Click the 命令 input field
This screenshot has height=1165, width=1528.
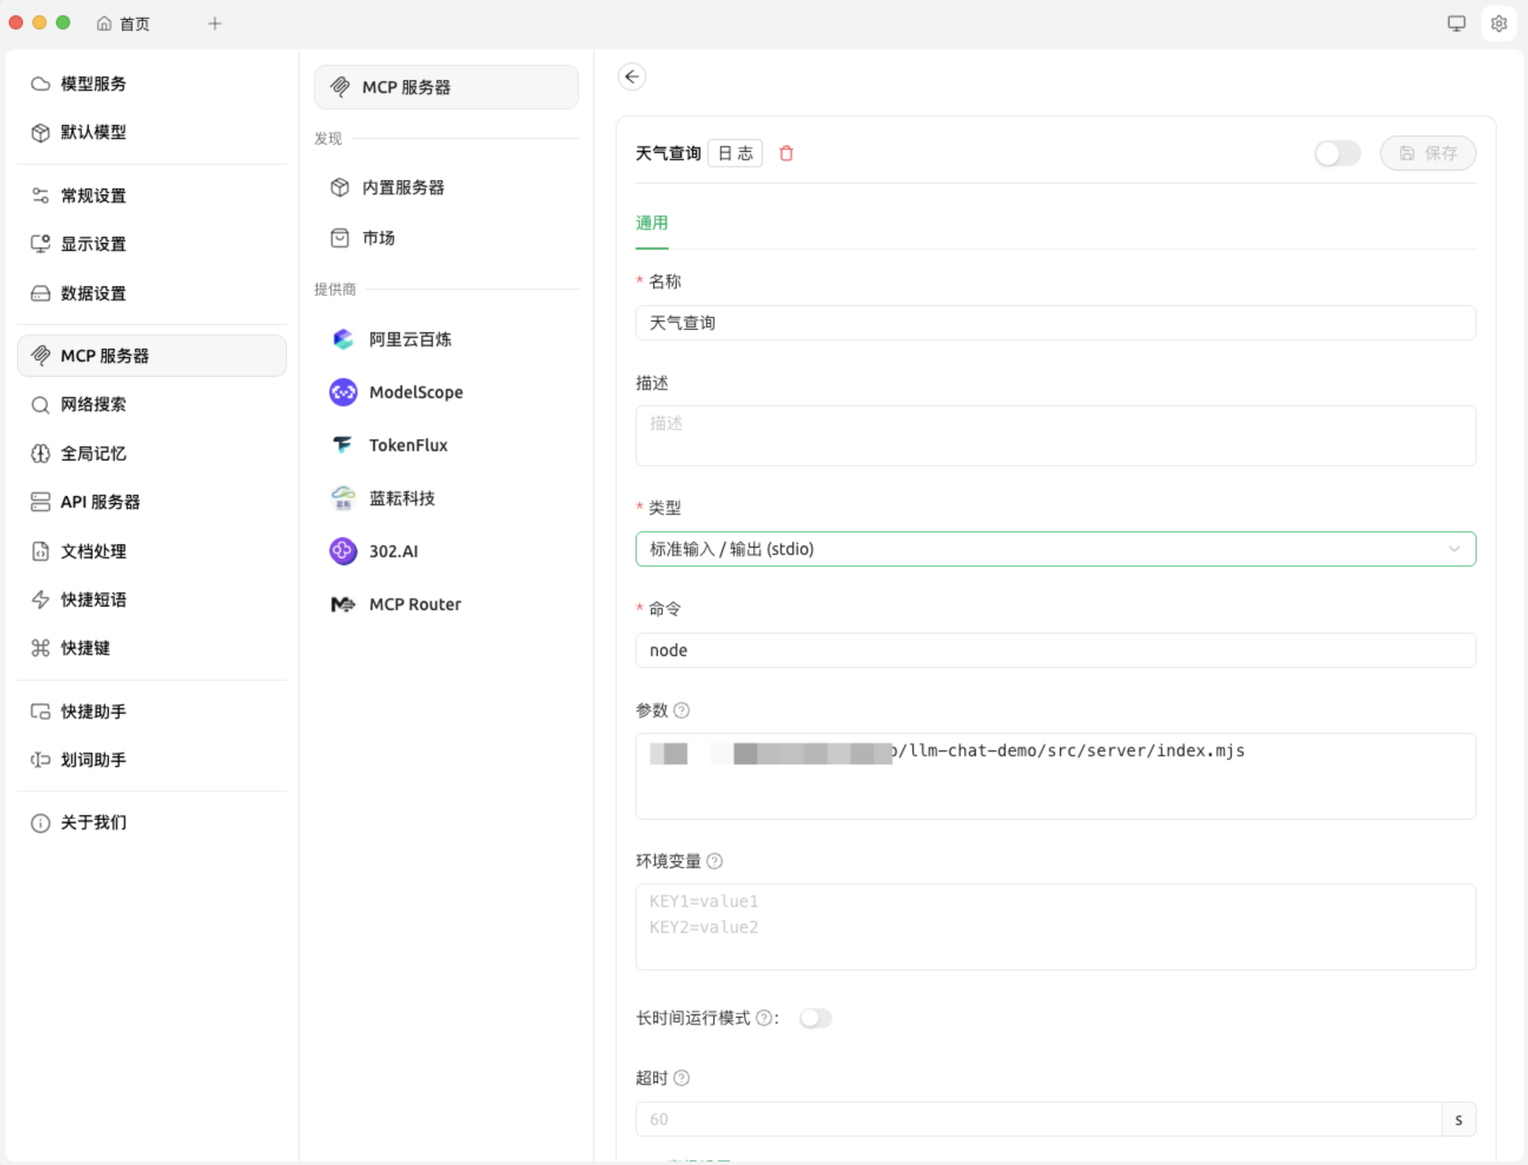tap(1054, 650)
